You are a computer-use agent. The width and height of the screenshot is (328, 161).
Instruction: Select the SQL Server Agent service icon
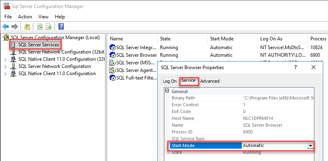pos(112,70)
